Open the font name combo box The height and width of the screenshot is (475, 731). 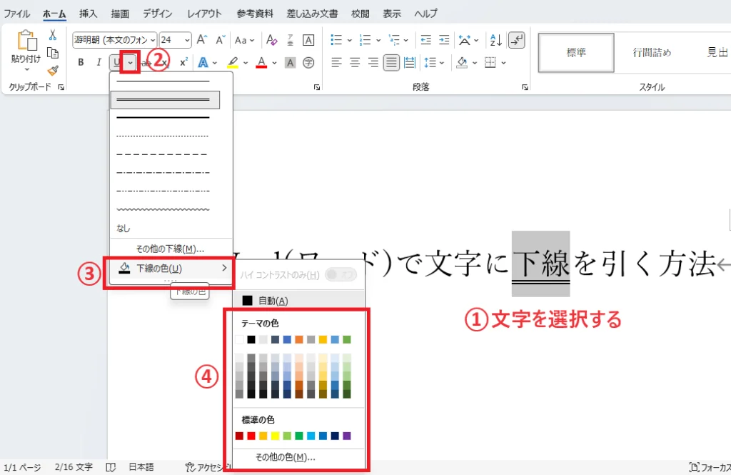(x=114, y=40)
